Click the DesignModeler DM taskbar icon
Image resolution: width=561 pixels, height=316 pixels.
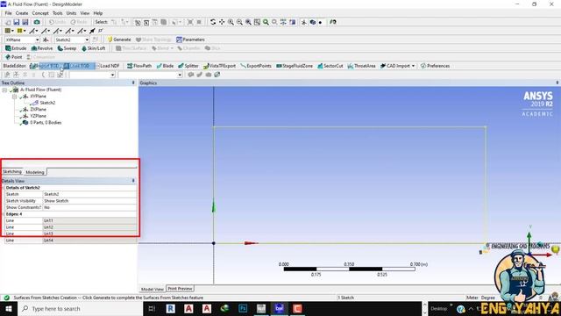pyautogui.click(x=279, y=308)
